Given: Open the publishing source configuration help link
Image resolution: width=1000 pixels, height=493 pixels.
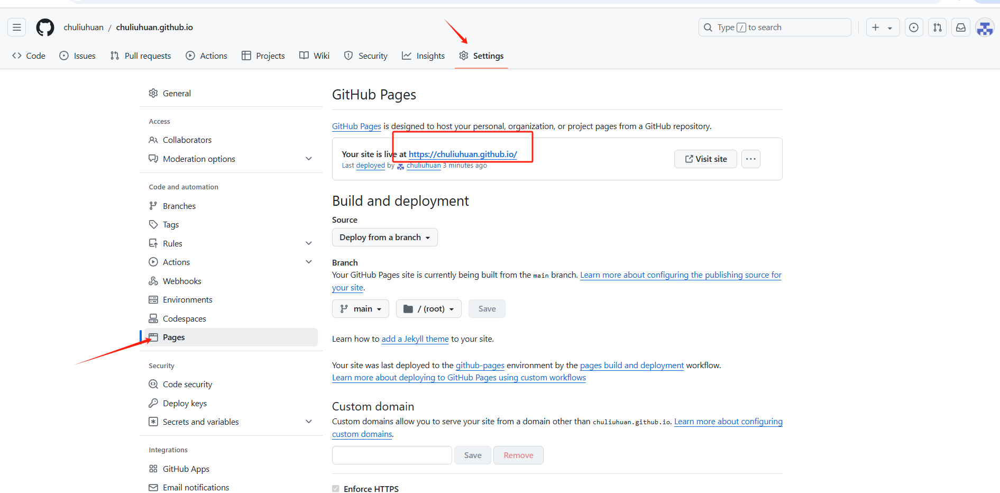Looking at the screenshot, I should click(681, 275).
